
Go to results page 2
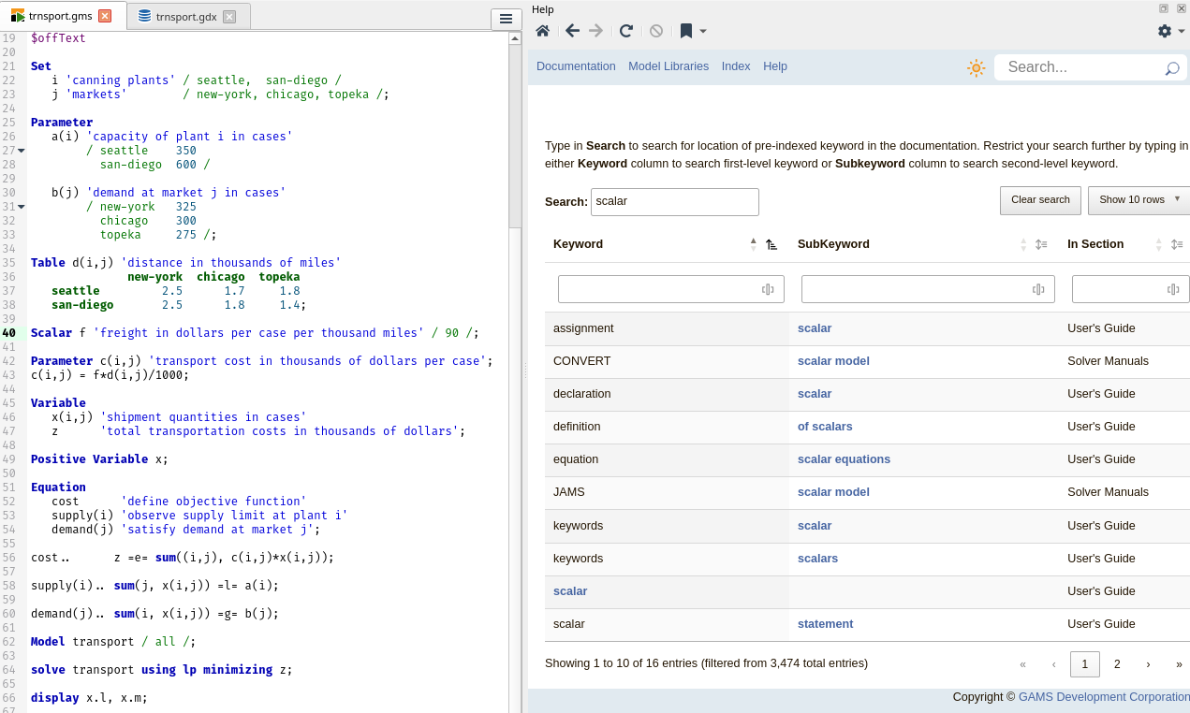click(1116, 664)
